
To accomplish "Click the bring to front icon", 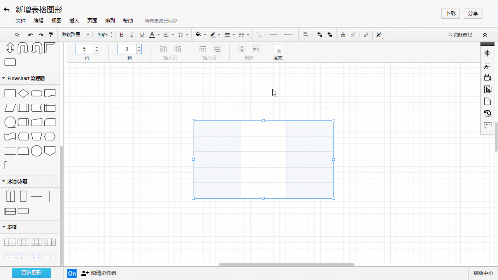I will pos(320,35).
